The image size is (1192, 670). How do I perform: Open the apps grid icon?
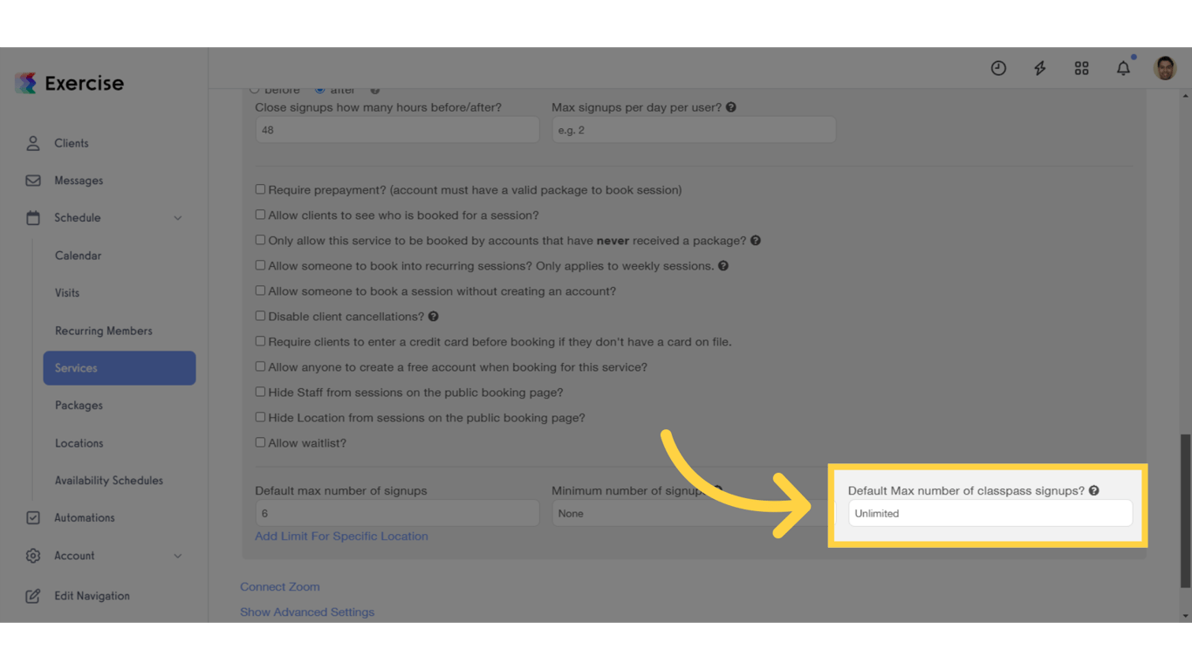click(1081, 67)
